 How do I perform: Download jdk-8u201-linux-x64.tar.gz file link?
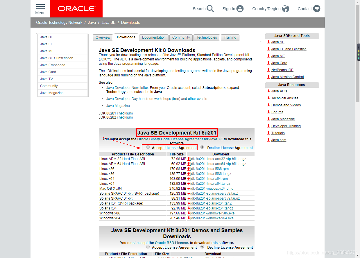pos(210,184)
